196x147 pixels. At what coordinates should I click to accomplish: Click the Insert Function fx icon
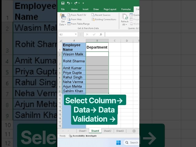[101, 35]
